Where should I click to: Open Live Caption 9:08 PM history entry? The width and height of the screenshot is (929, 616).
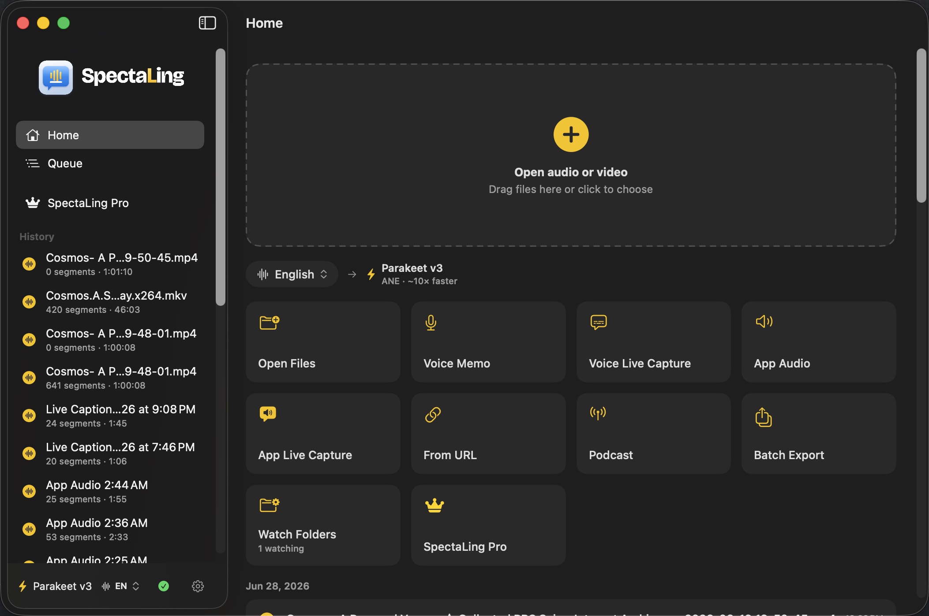(110, 416)
